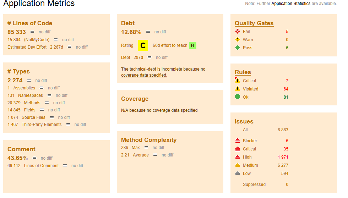Click the Rules Critical warning icon
348x198 pixels.
[x=238, y=81]
